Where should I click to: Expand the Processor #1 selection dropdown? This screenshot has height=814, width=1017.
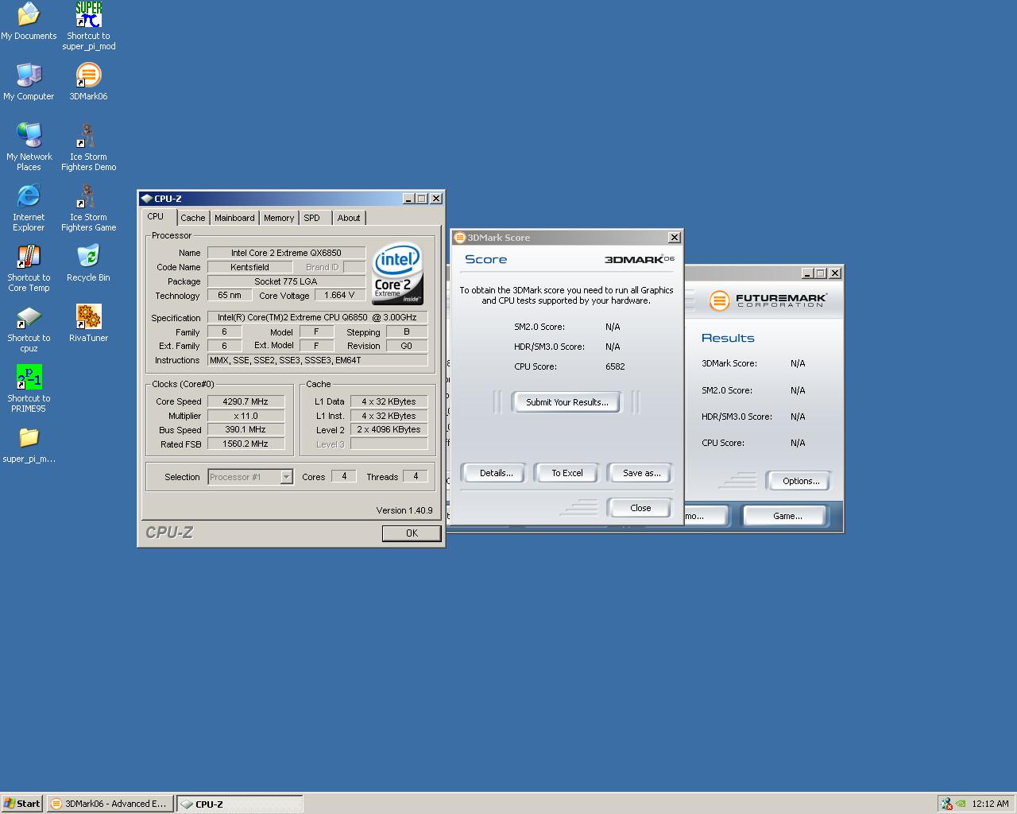pyautogui.click(x=286, y=477)
